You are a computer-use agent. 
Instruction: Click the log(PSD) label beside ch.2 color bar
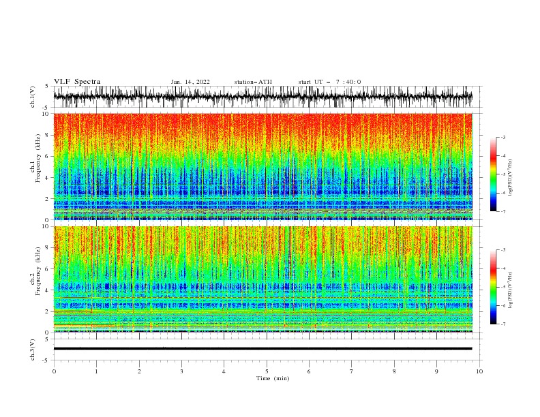(510, 290)
